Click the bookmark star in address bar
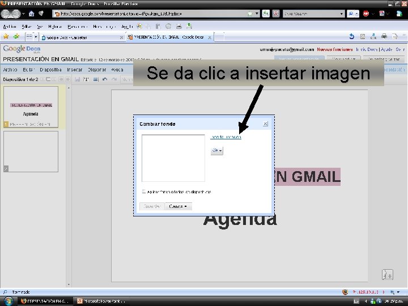408x306 pixels. 250,14
